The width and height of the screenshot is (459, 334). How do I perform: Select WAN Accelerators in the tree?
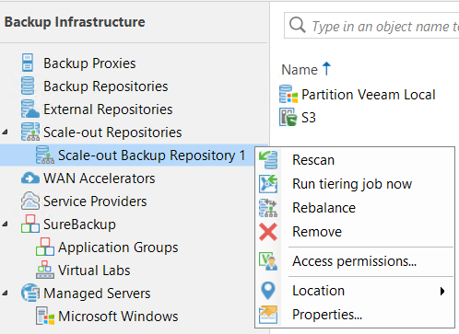coord(100,179)
